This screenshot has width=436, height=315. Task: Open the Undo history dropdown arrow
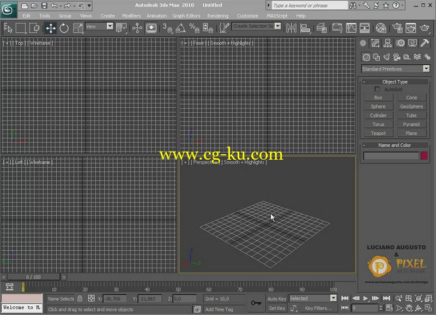[x=60, y=6]
